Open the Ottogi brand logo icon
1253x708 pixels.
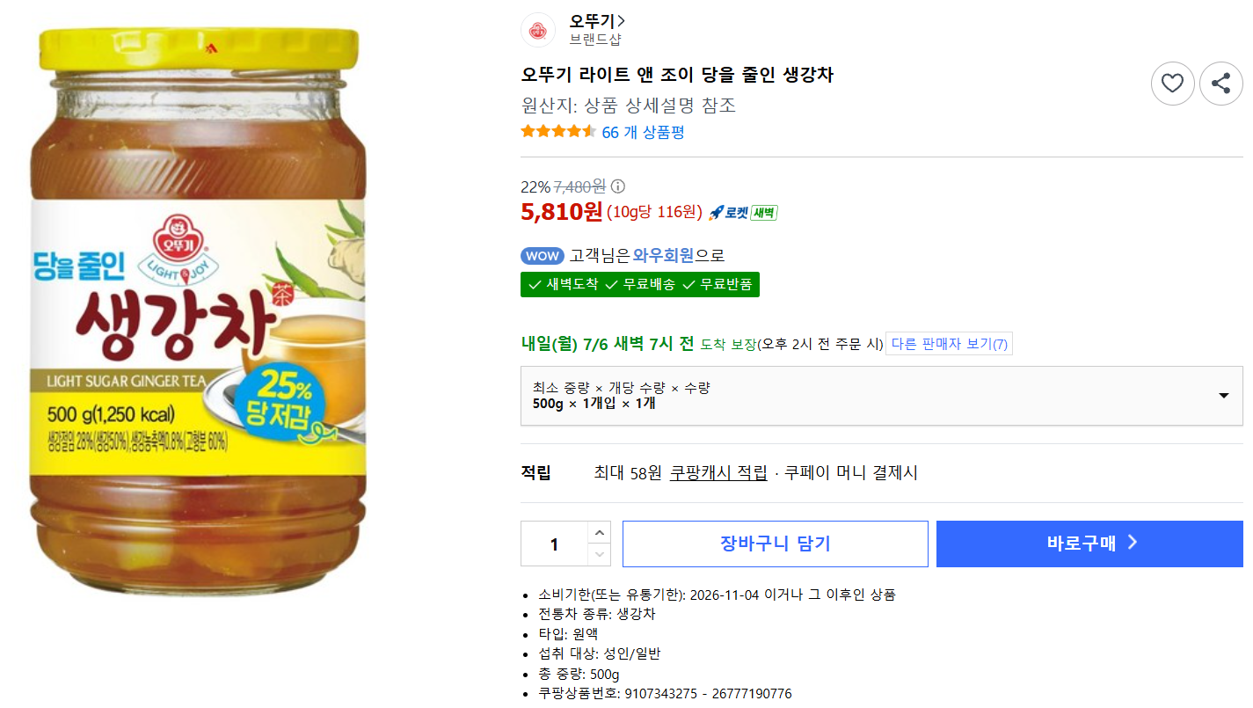pyautogui.click(x=537, y=30)
